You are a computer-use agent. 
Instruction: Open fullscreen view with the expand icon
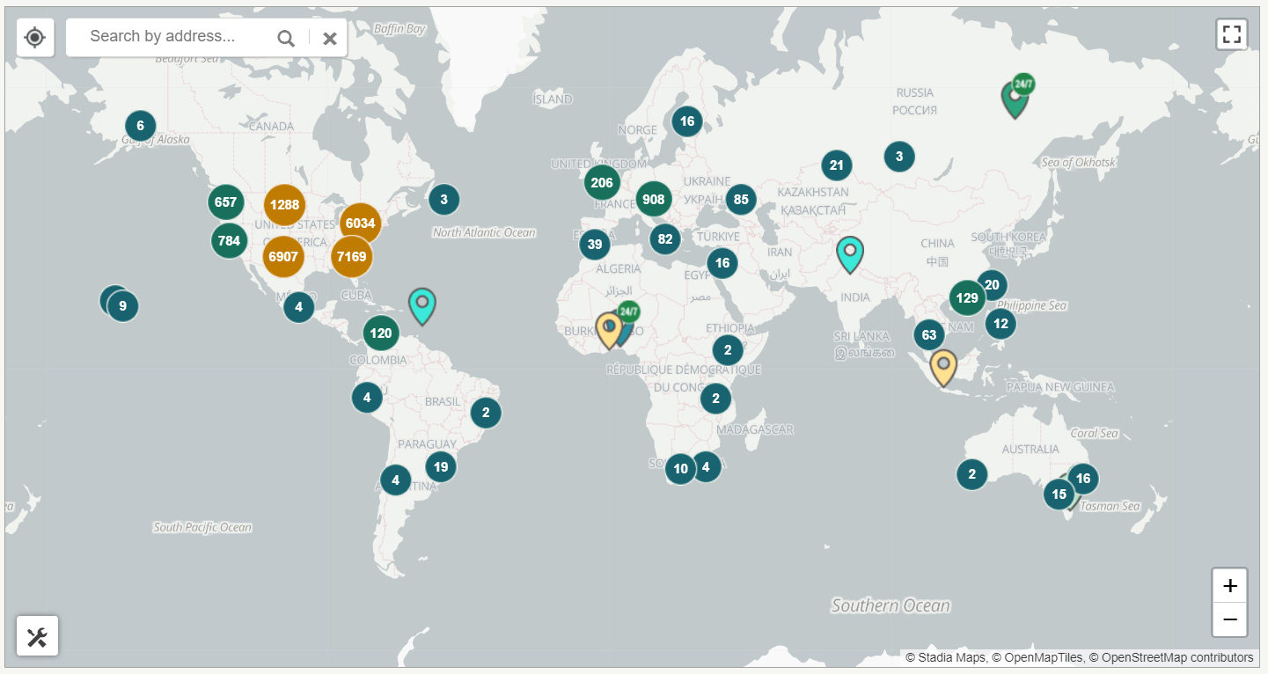(x=1231, y=34)
